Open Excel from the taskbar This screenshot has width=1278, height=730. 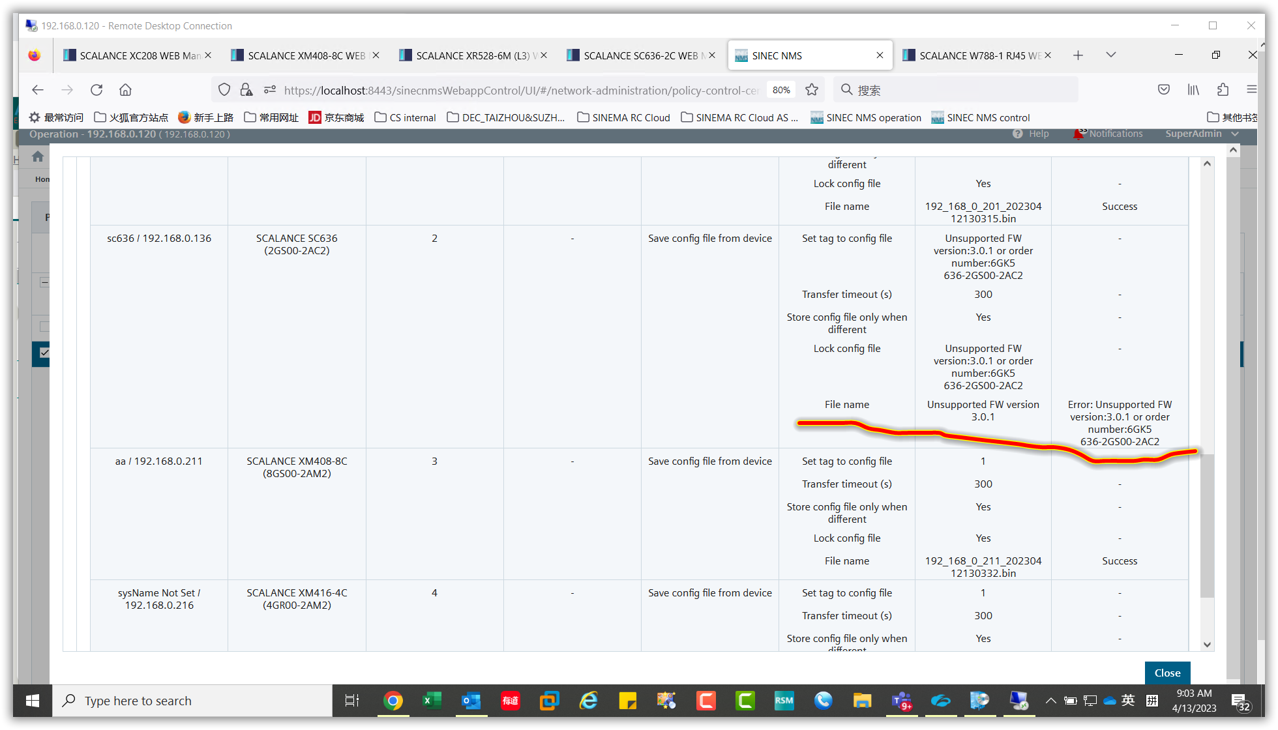(432, 701)
